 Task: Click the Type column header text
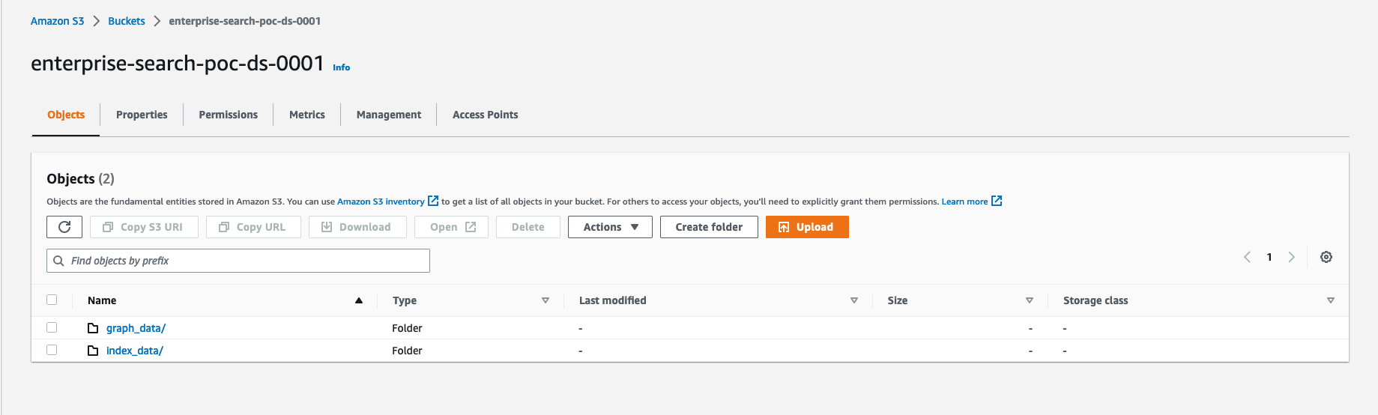[x=405, y=300]
